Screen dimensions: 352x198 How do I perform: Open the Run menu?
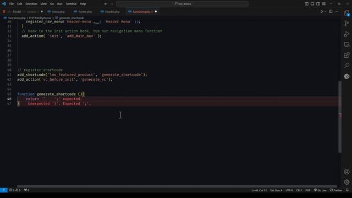click(x=60, y=4)
